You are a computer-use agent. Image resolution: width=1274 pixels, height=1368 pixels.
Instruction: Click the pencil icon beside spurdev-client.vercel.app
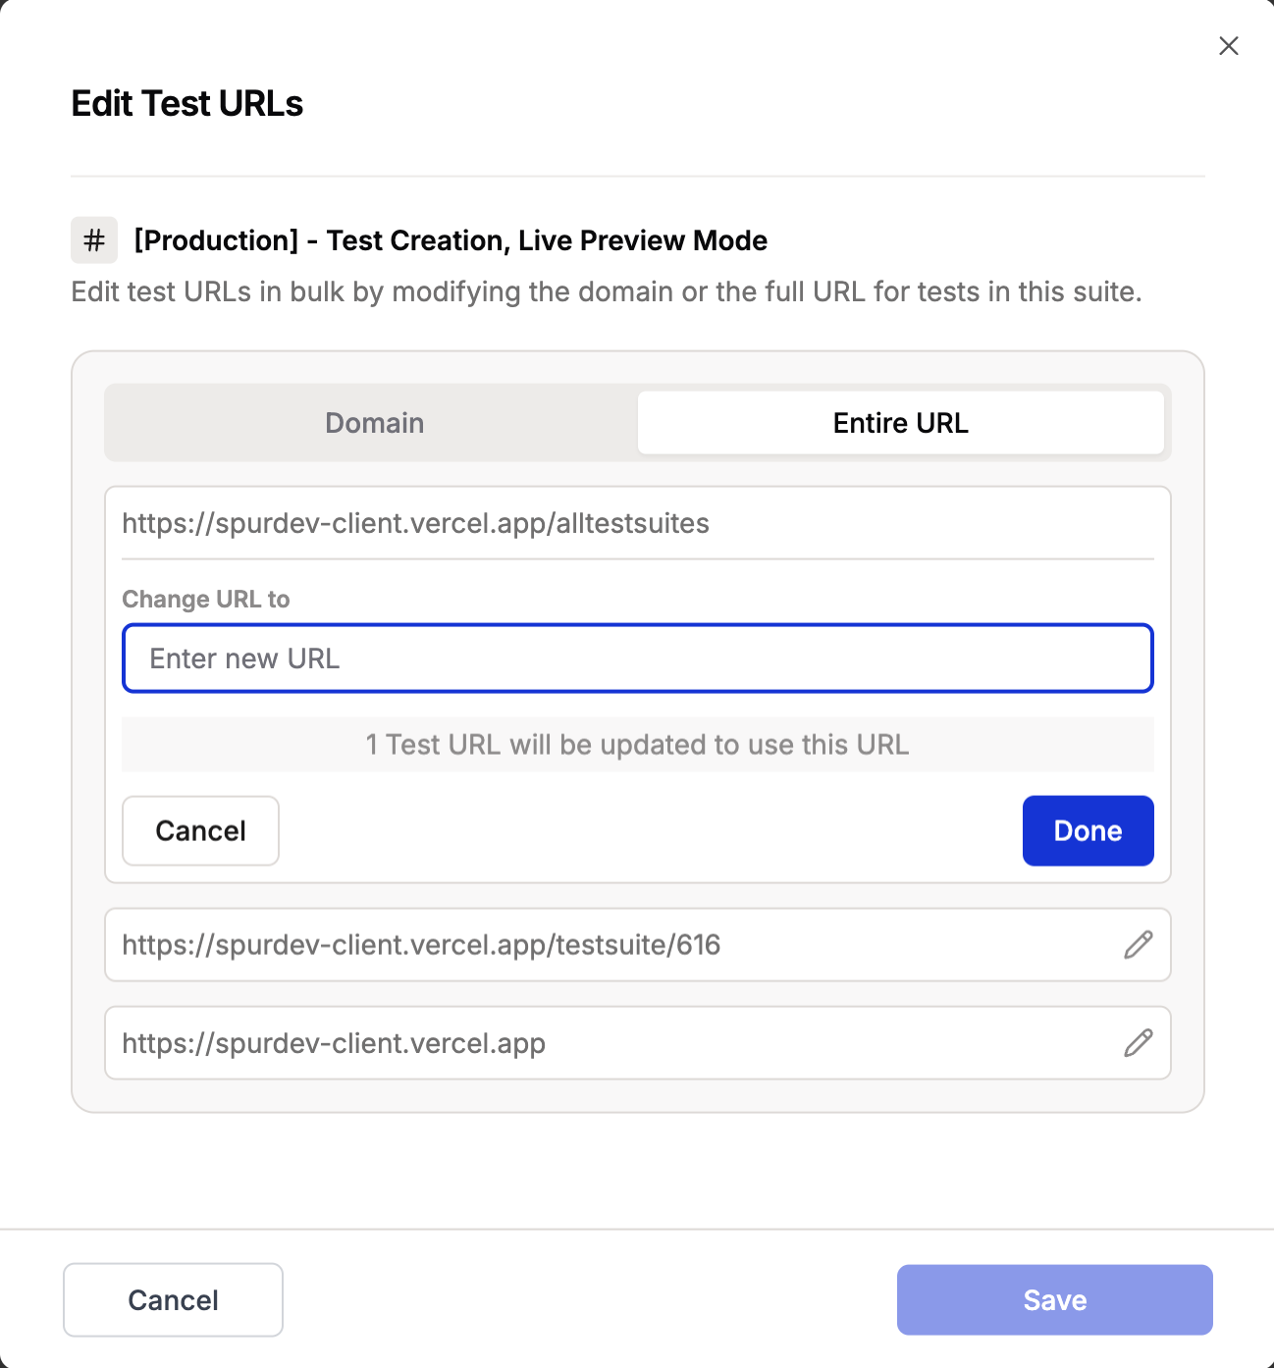click(1138, 1043)
